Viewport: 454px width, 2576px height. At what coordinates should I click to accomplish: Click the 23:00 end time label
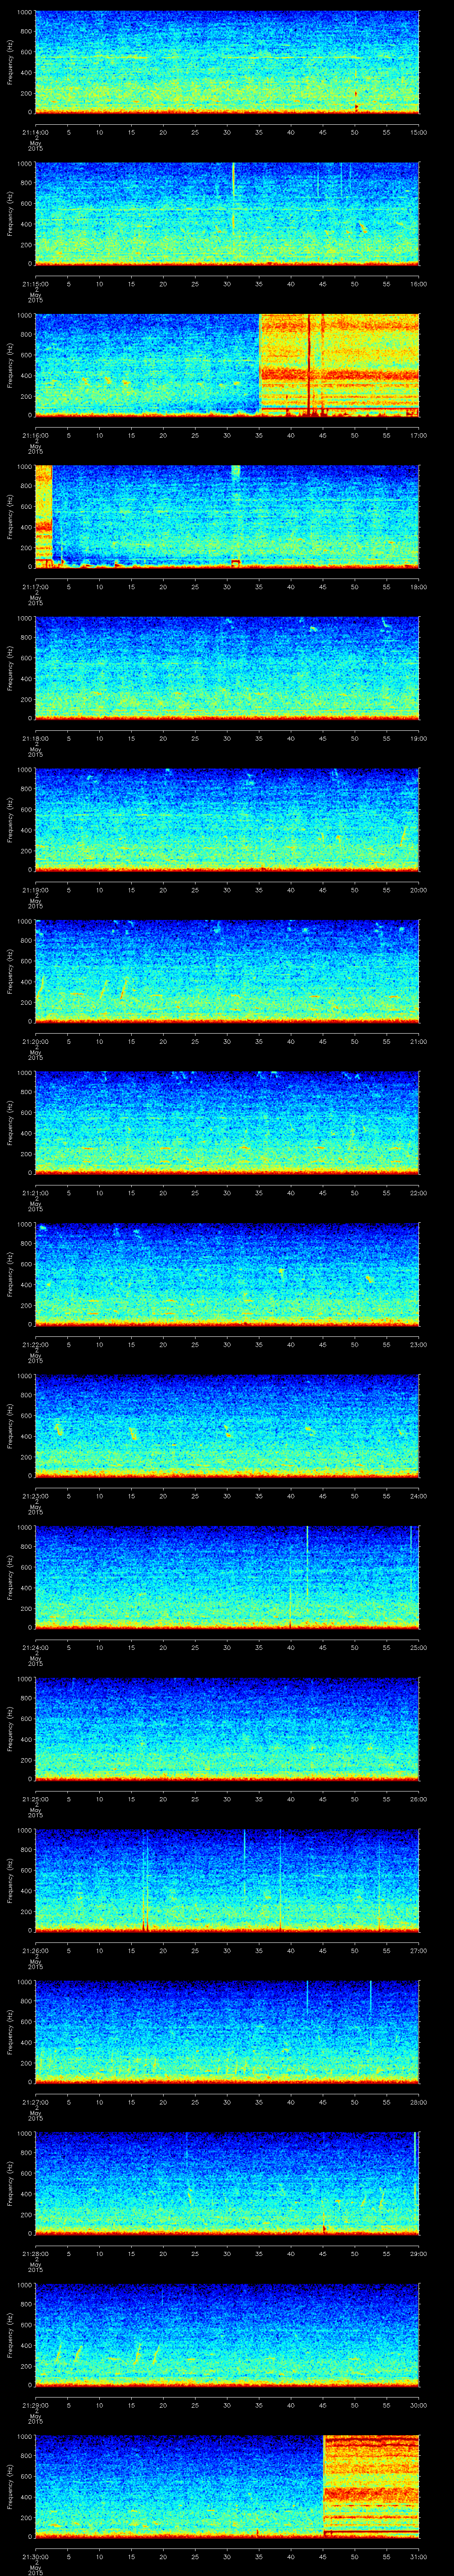pos(418,1345)
